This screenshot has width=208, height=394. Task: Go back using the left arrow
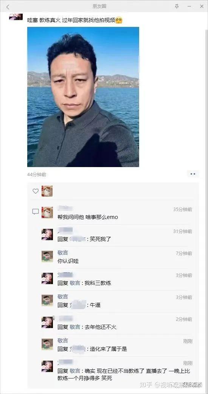(x=8, y=7)
